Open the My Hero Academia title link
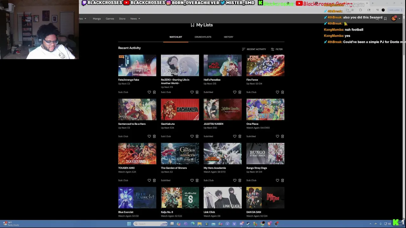 [x=215, y=168]
